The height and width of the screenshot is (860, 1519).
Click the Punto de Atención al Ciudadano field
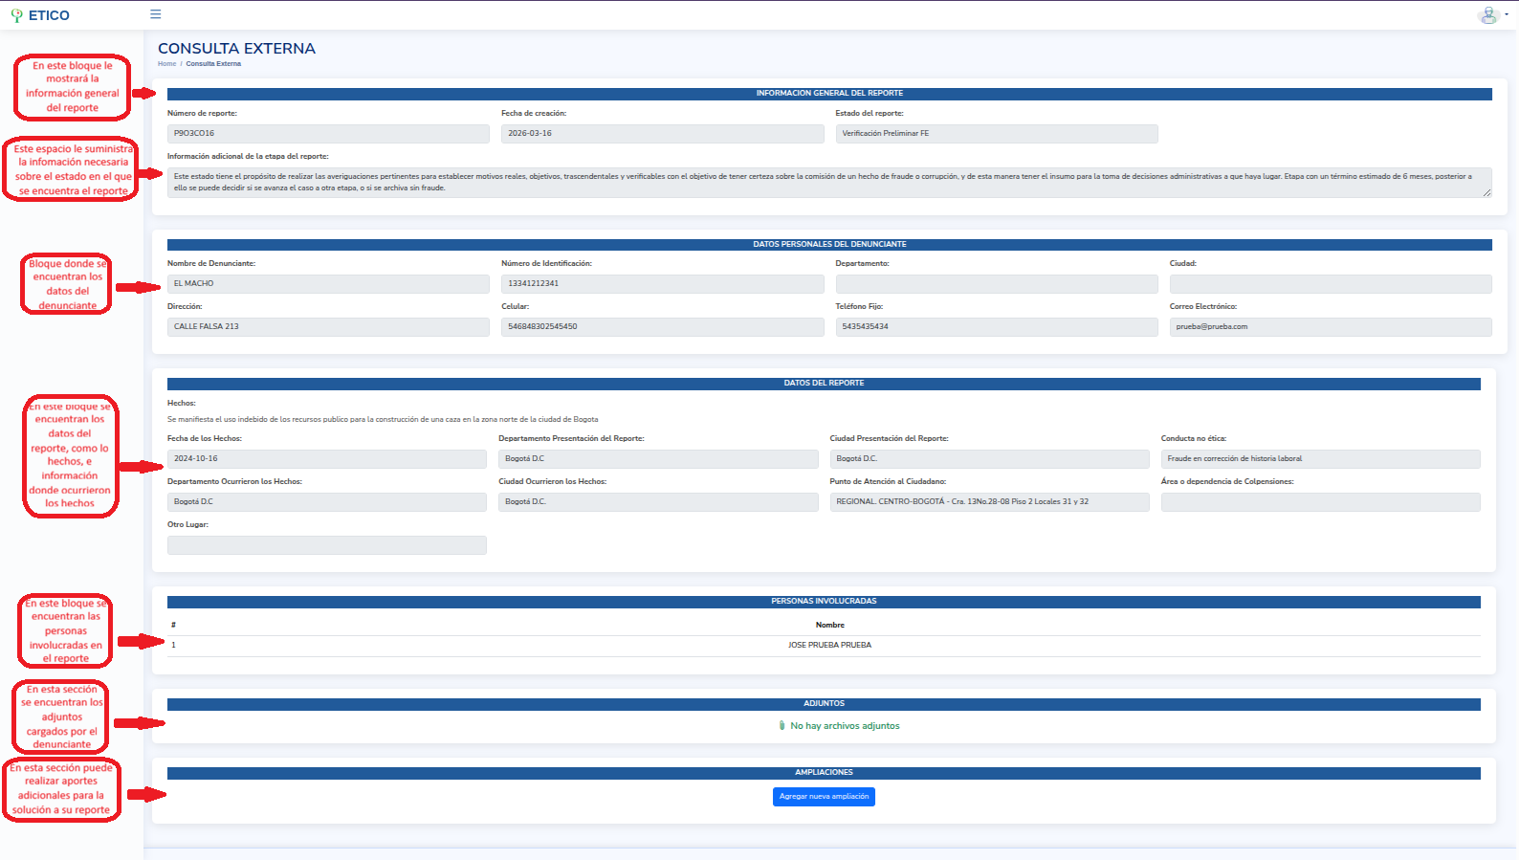(x=989, y=502)
